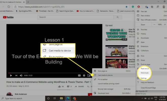Click the profile avatar icon

[164, 7]
